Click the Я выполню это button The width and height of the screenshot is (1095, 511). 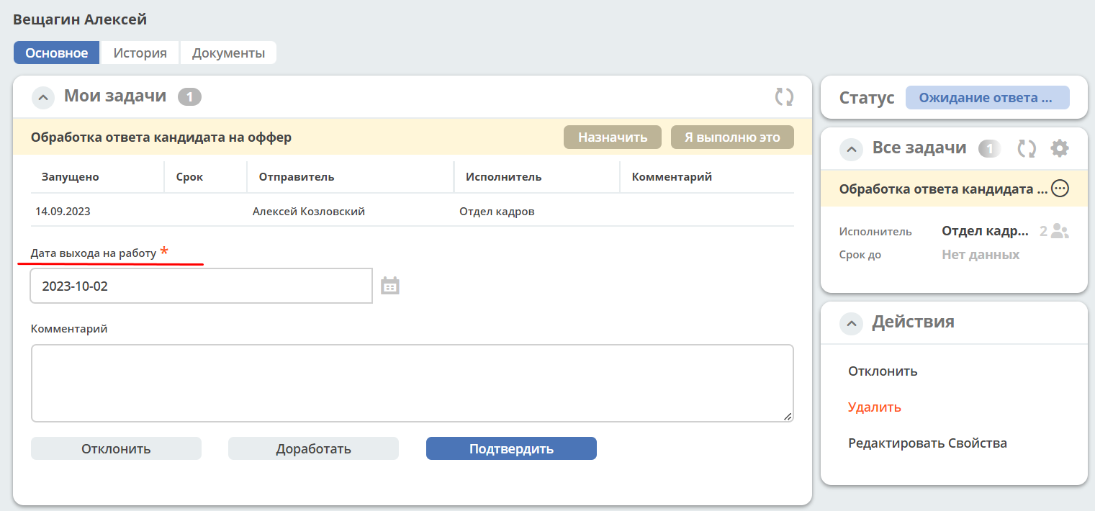(732, 137)
